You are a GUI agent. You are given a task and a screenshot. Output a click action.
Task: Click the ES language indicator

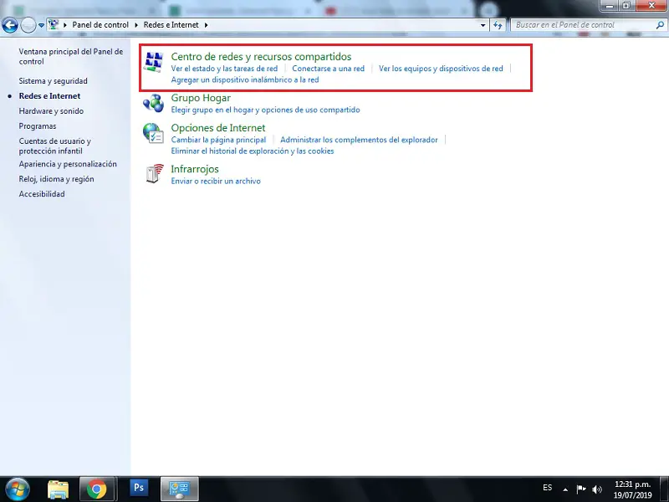click(x=548, y=488)
